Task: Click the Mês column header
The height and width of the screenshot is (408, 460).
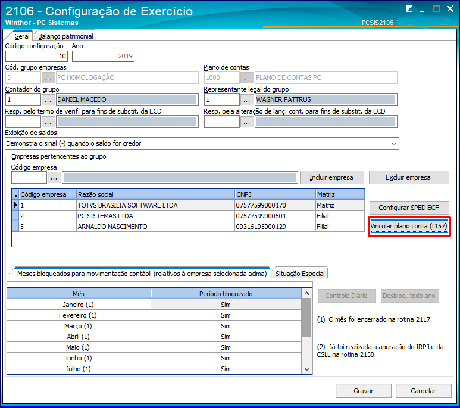Action: (79, 294)
